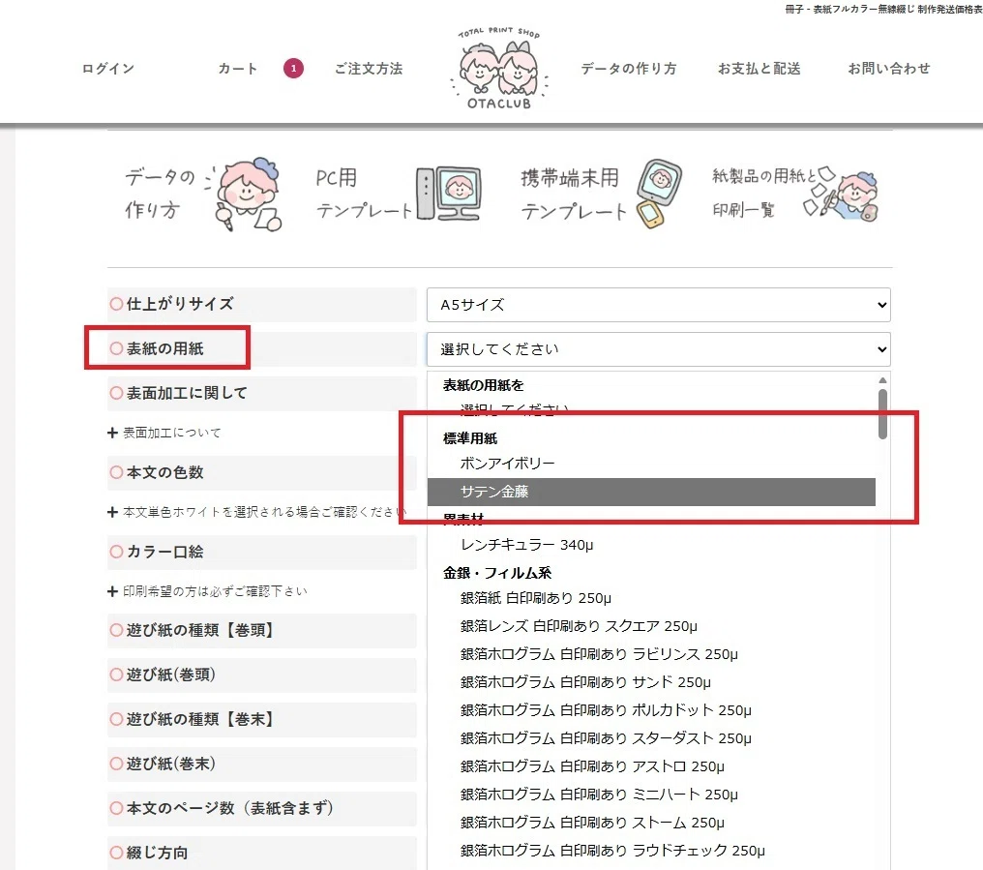Choose 銀箔ホログラム サンド 250μ option
This screenshot has height=870, width=983.
tap(651, 682)
